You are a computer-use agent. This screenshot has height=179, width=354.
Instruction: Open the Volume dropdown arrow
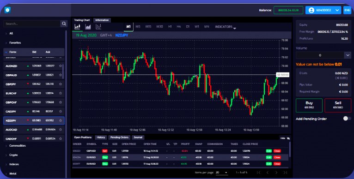tap(348, 55)
